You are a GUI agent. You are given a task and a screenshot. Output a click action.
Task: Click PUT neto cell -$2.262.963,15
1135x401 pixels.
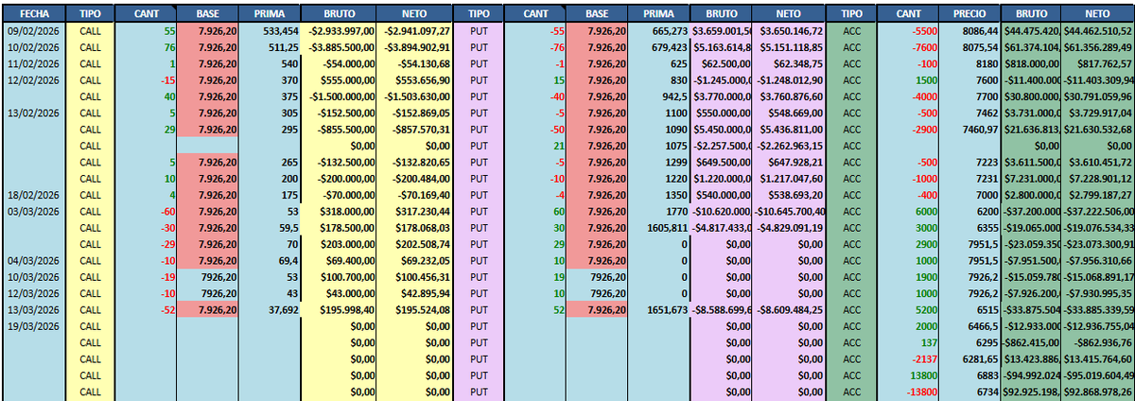tap(788, 146)
